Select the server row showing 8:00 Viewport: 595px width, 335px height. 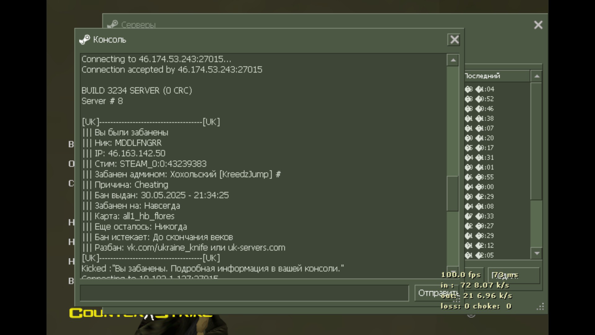pos(497,187)
